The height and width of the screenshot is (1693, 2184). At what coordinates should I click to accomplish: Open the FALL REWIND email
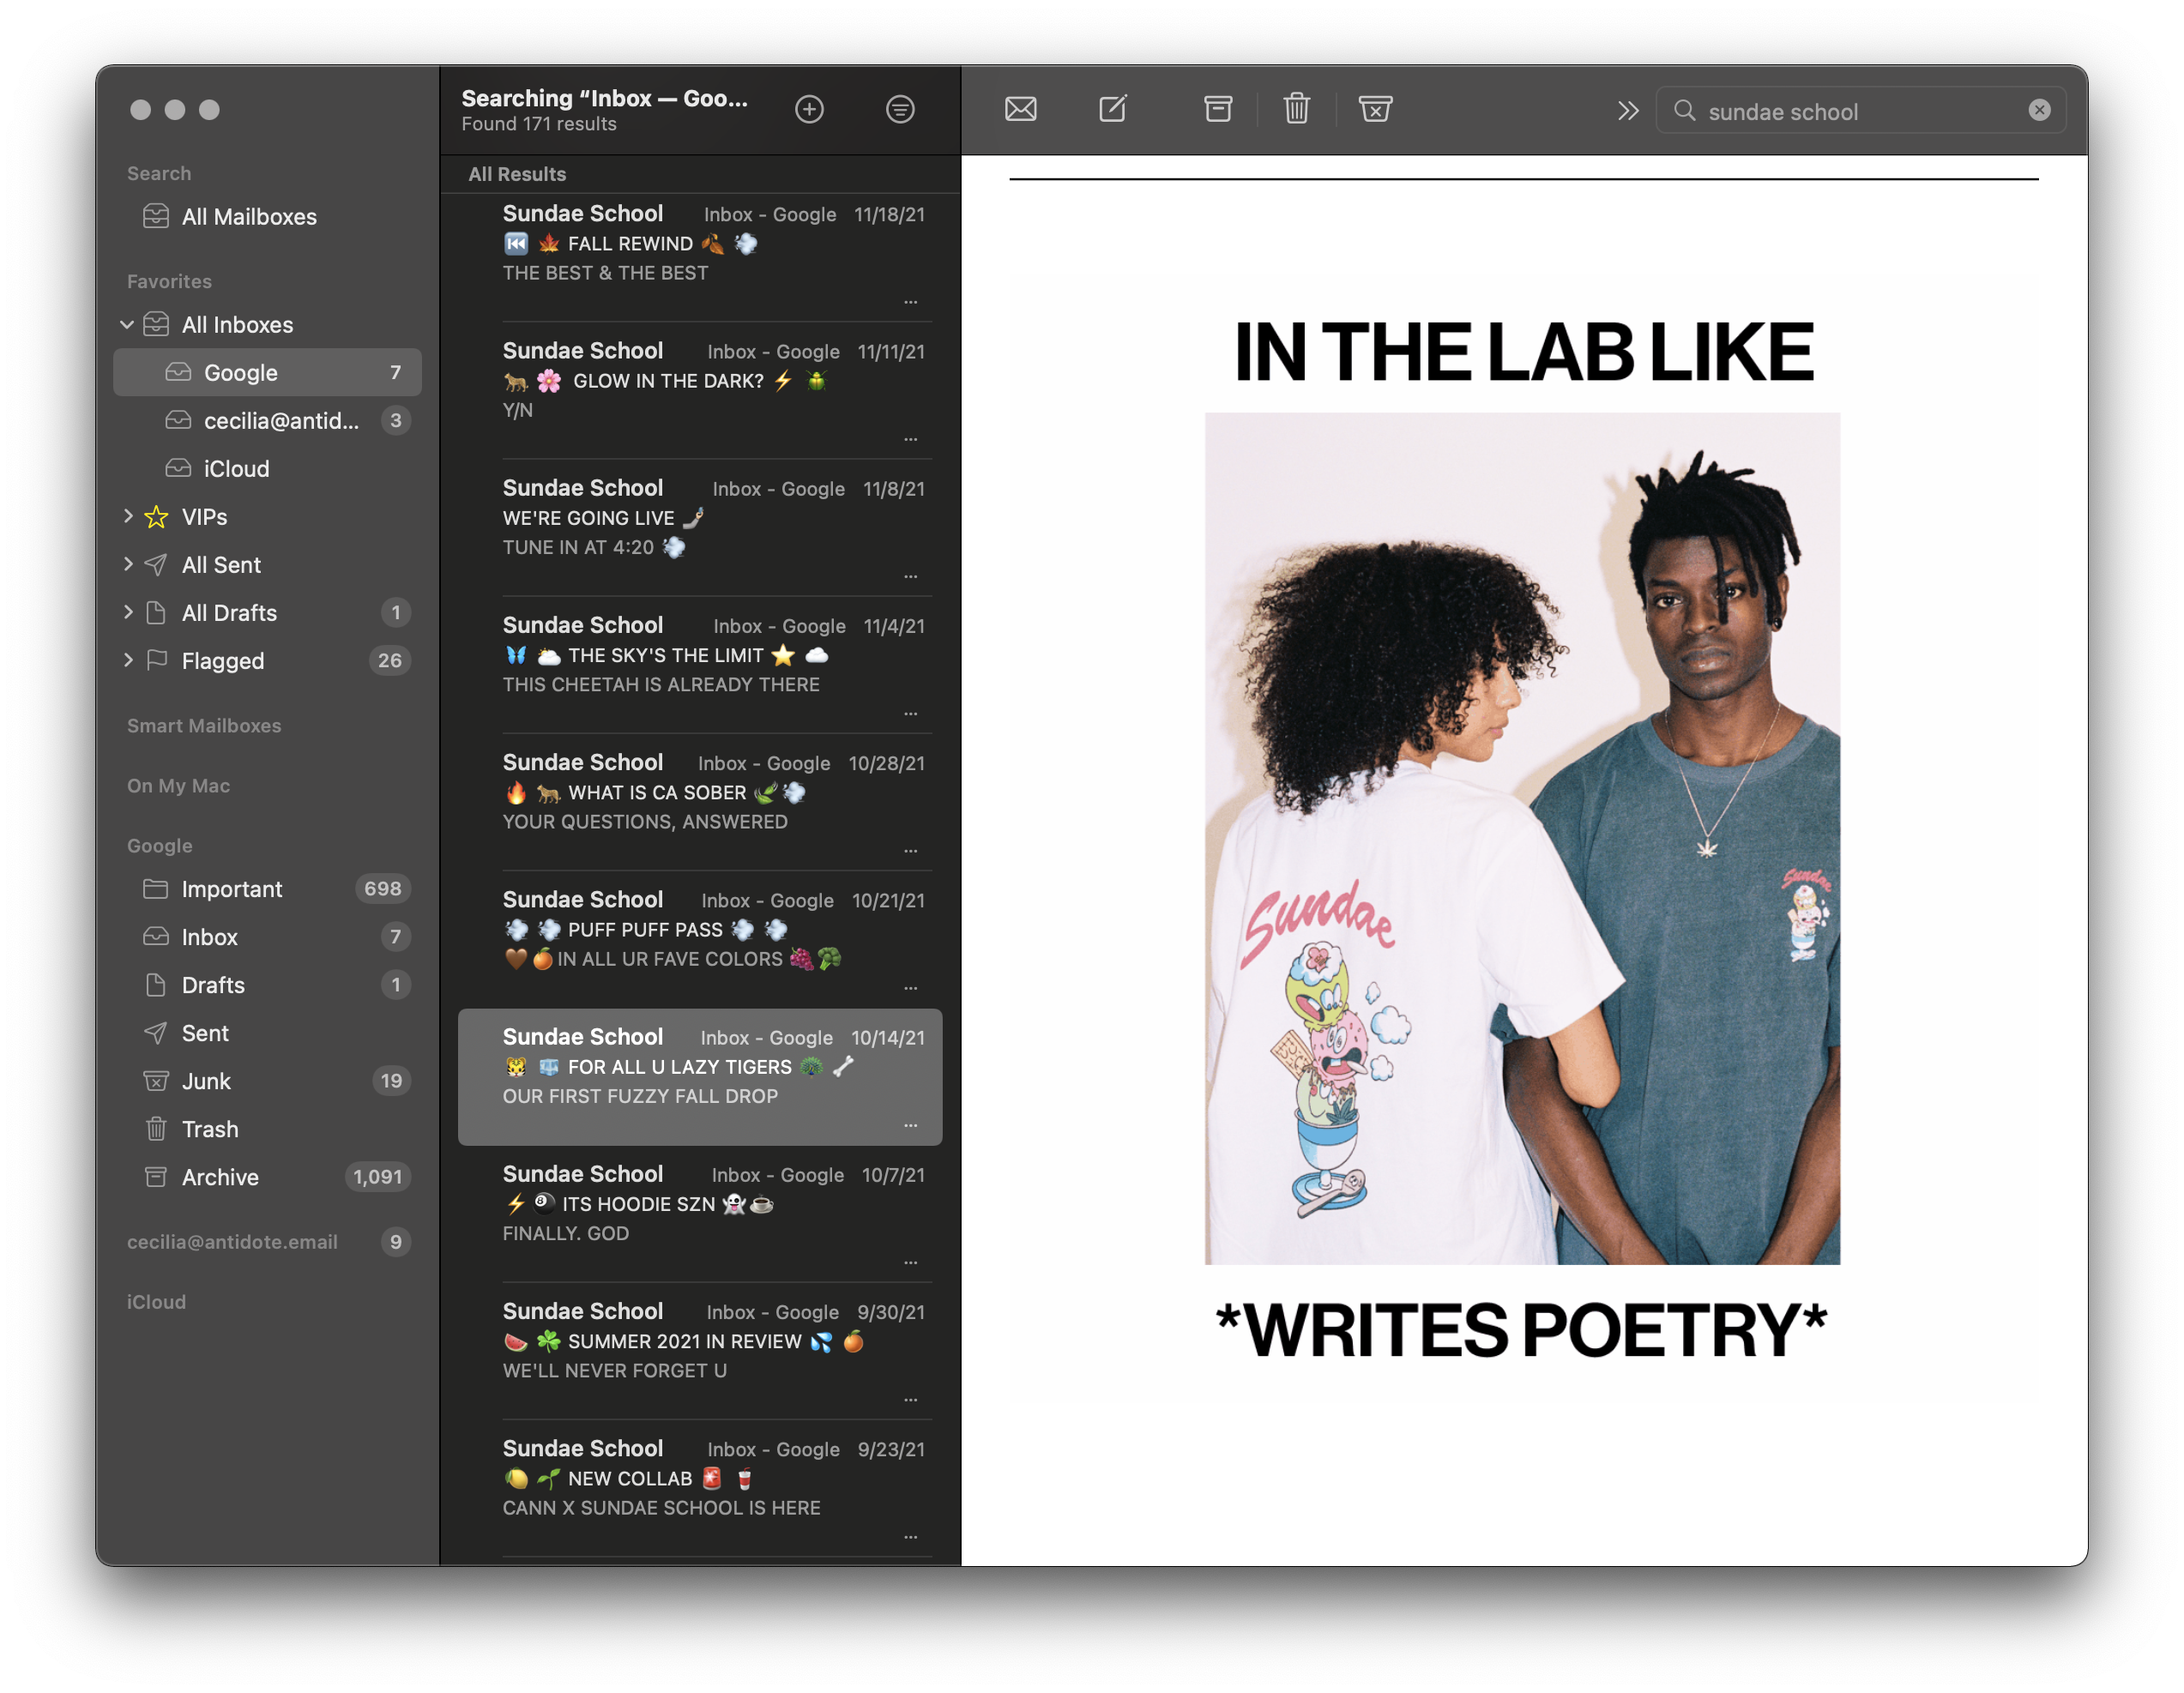point(700,244)
